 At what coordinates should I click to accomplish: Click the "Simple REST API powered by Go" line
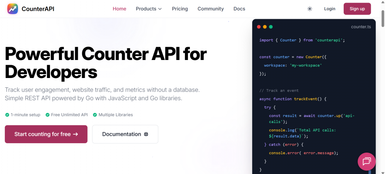point(94,98)
